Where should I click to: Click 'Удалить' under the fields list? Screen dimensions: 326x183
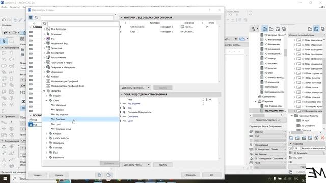[x=163, y=165]
